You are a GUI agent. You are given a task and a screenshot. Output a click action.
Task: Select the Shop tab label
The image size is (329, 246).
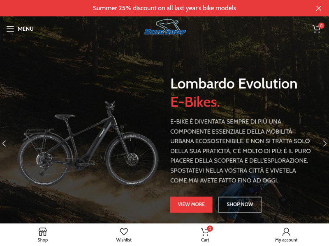(43, 240)
